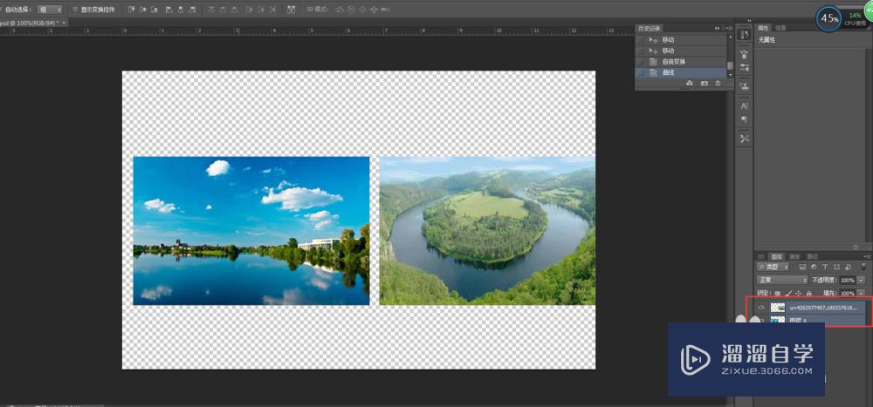
Task: Open the tools preset wrench icon in dock
Action: pos(745,139)
